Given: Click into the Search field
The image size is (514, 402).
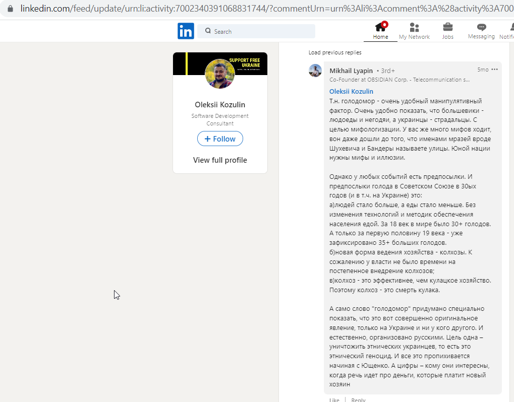Looking at the screenshot, I should 256,31.
